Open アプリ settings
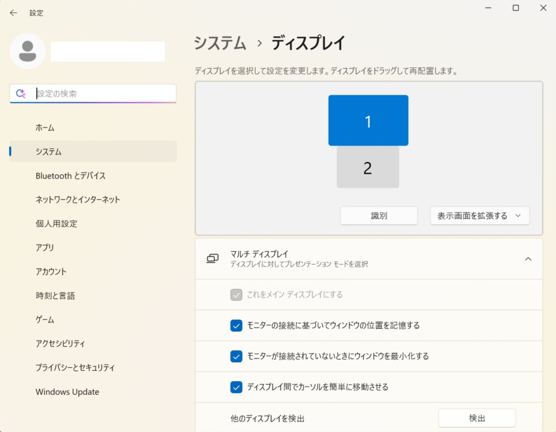The height and width of the screenshot is (432, 556). point(93,248)
